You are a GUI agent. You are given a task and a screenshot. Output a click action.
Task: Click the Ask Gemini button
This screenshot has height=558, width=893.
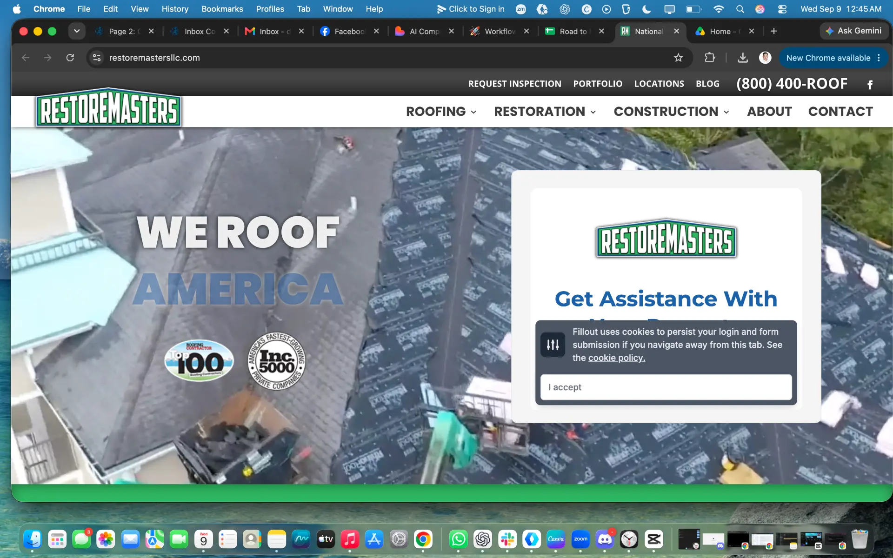click(x=853, y=31)
